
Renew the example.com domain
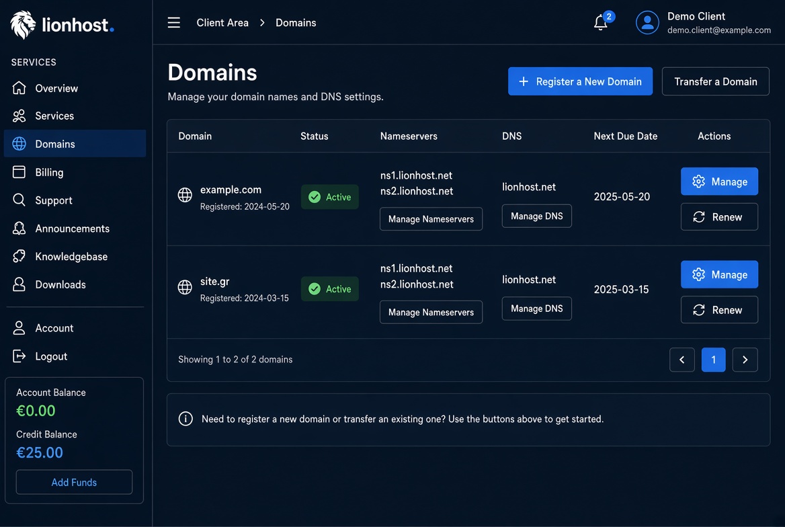coord(719,216)
